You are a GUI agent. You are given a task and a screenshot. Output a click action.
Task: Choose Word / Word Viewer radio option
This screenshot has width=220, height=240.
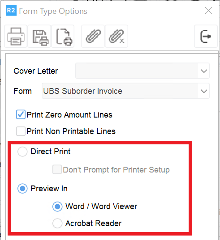57,206
